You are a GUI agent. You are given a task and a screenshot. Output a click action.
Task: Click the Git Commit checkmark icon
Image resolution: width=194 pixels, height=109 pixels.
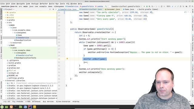coord(175,6)
